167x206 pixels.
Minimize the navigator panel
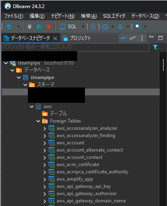pos(151,37)
